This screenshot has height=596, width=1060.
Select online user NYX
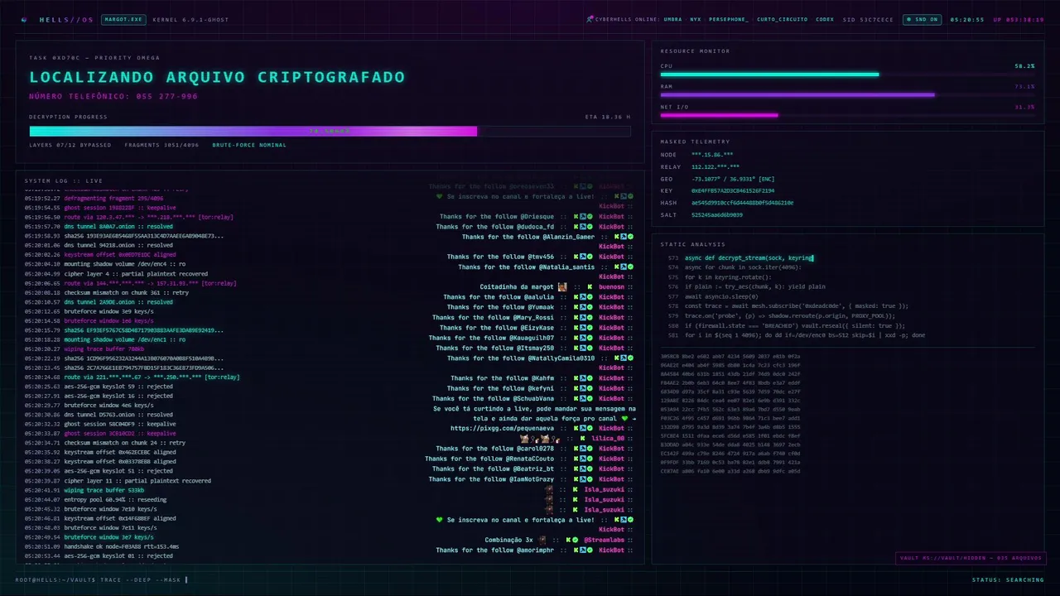point(695,19)
